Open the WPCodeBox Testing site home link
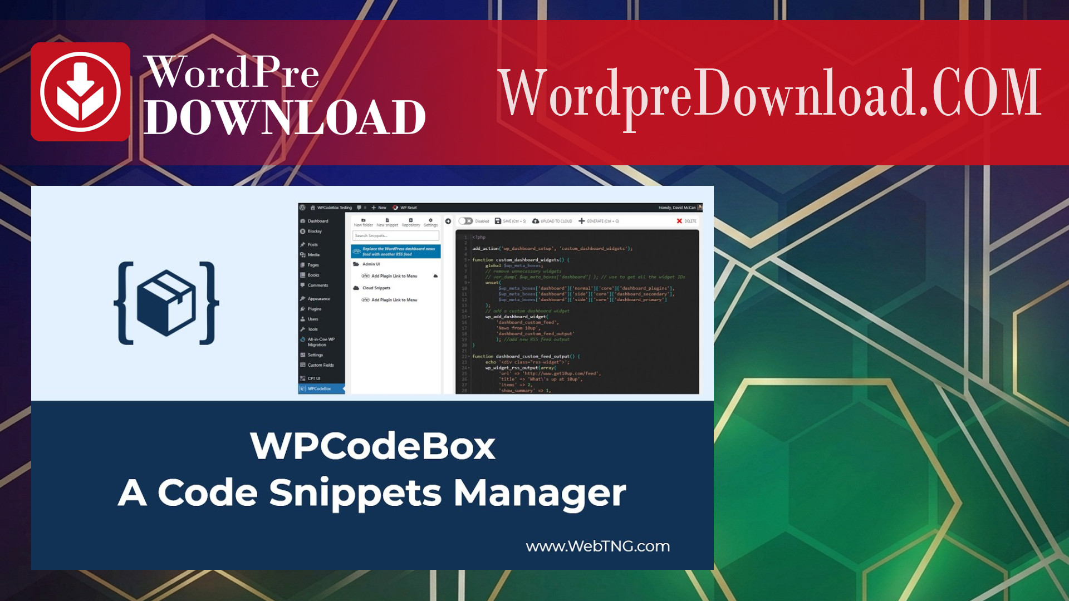This screenshot has height=601, width=1069. [x=331, y=208]
